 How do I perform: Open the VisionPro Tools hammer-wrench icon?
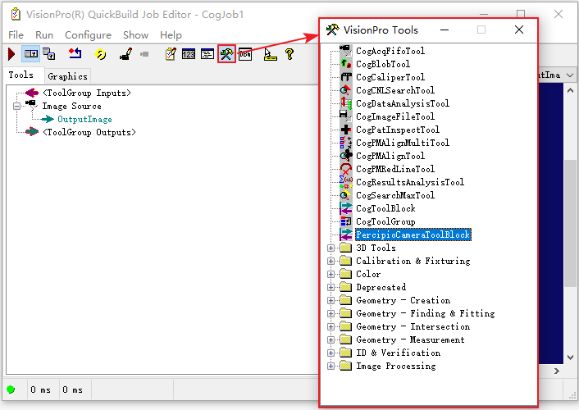coord(226,54)
